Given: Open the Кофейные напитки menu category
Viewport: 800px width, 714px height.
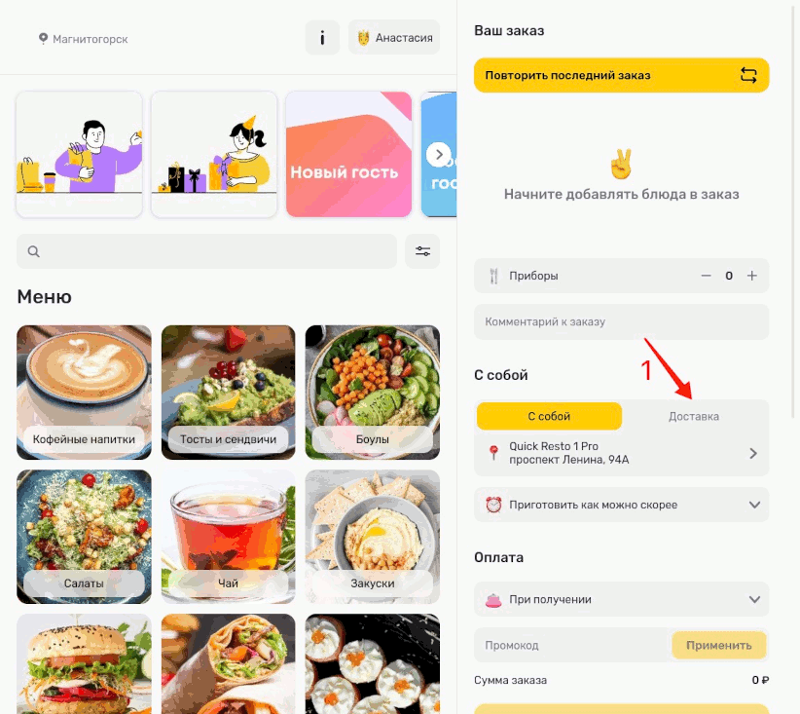Looking at the screenshot, I should 84,393.
